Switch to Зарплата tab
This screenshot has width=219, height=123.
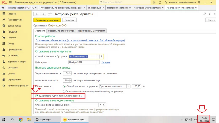pyautogui.click(x=40, y=31)
